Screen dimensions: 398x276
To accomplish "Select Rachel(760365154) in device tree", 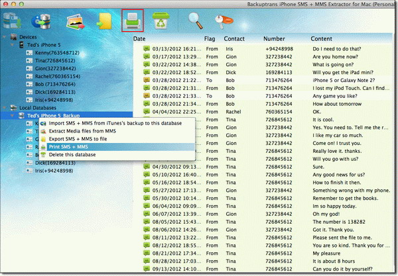I will click(58, 77).
